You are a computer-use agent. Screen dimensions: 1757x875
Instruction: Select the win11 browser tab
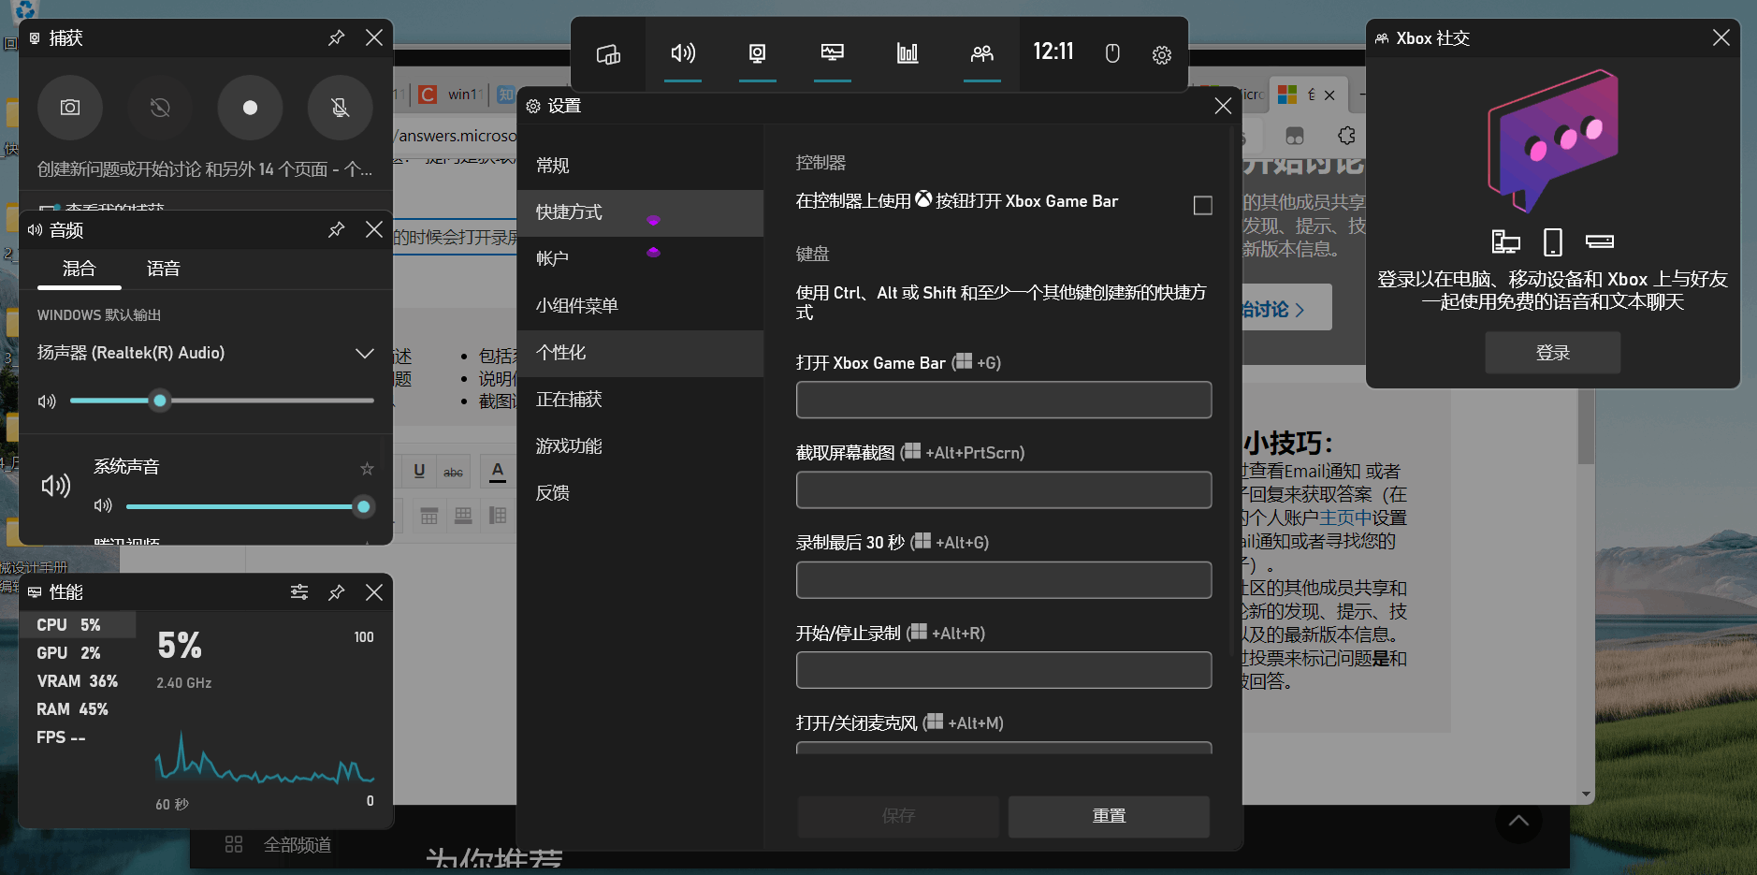tap(453, 94)
